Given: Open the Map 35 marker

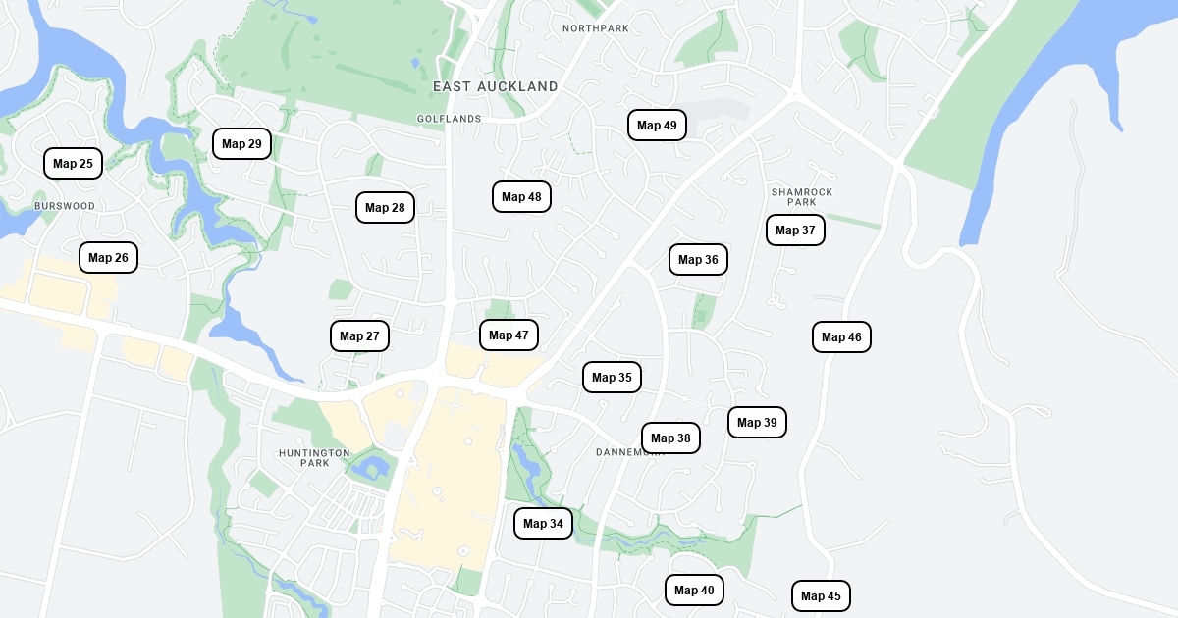Looking at the screenshot, I should (612, 378).
